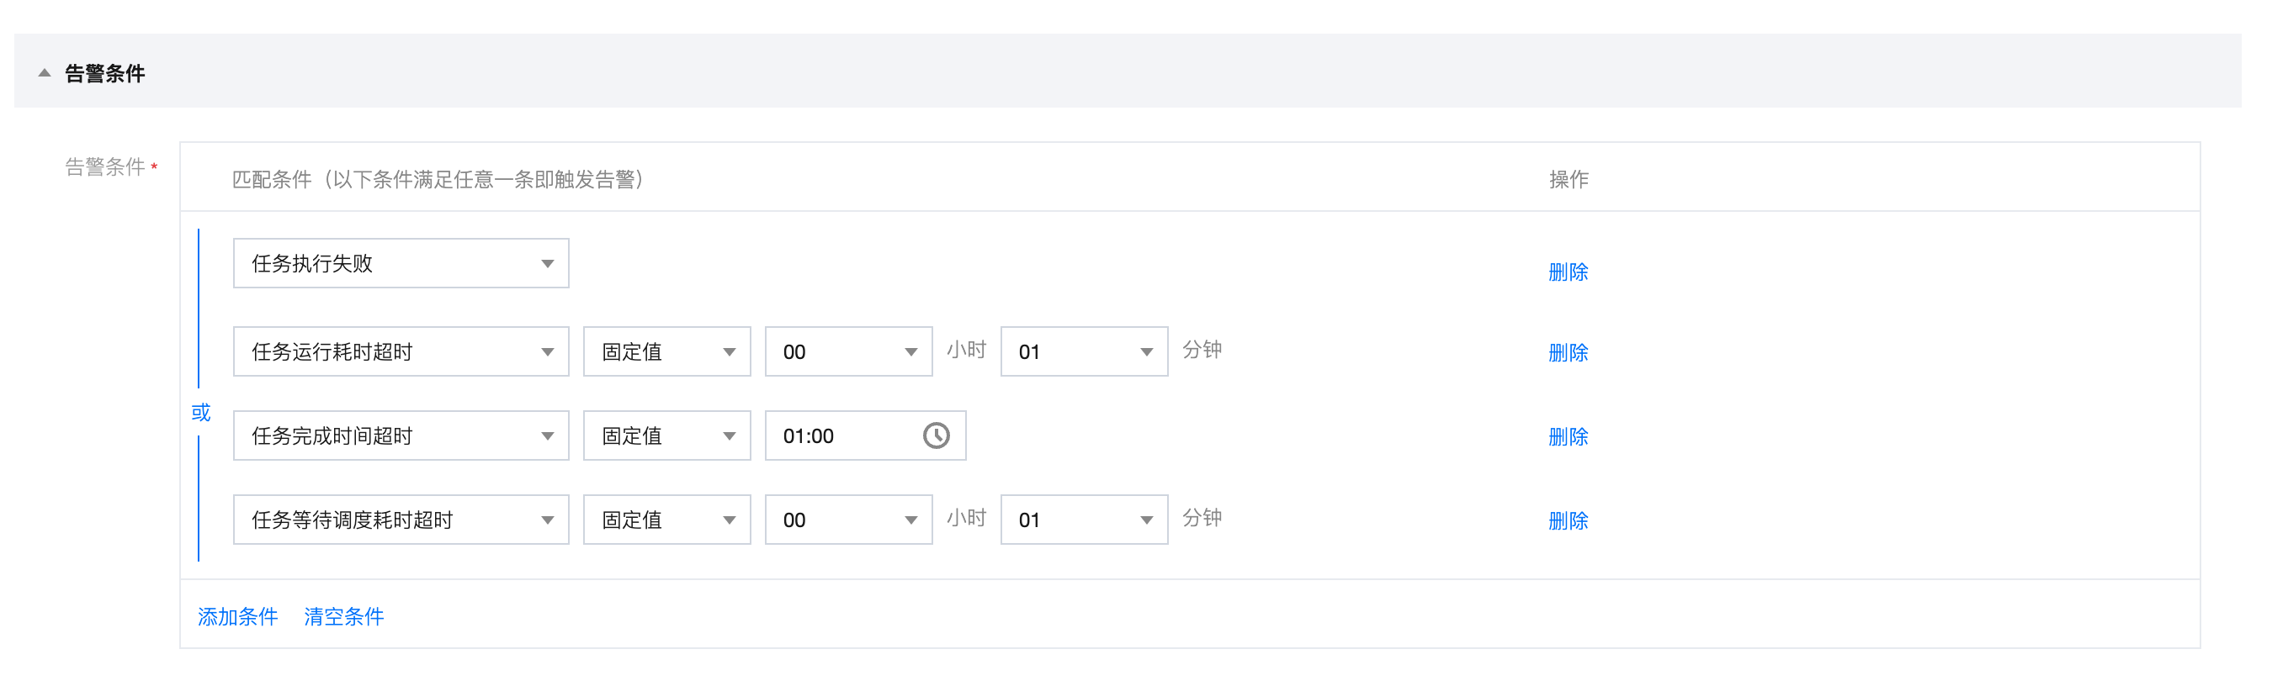Click the 清空条件 link
Viewport: 2272px width, 686px height.
343,616
